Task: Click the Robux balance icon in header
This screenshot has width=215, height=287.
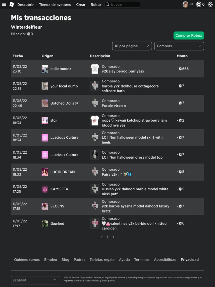Action: point(199,4)
